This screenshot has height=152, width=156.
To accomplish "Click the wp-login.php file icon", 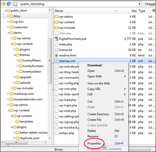I will (x=56, y=105).
